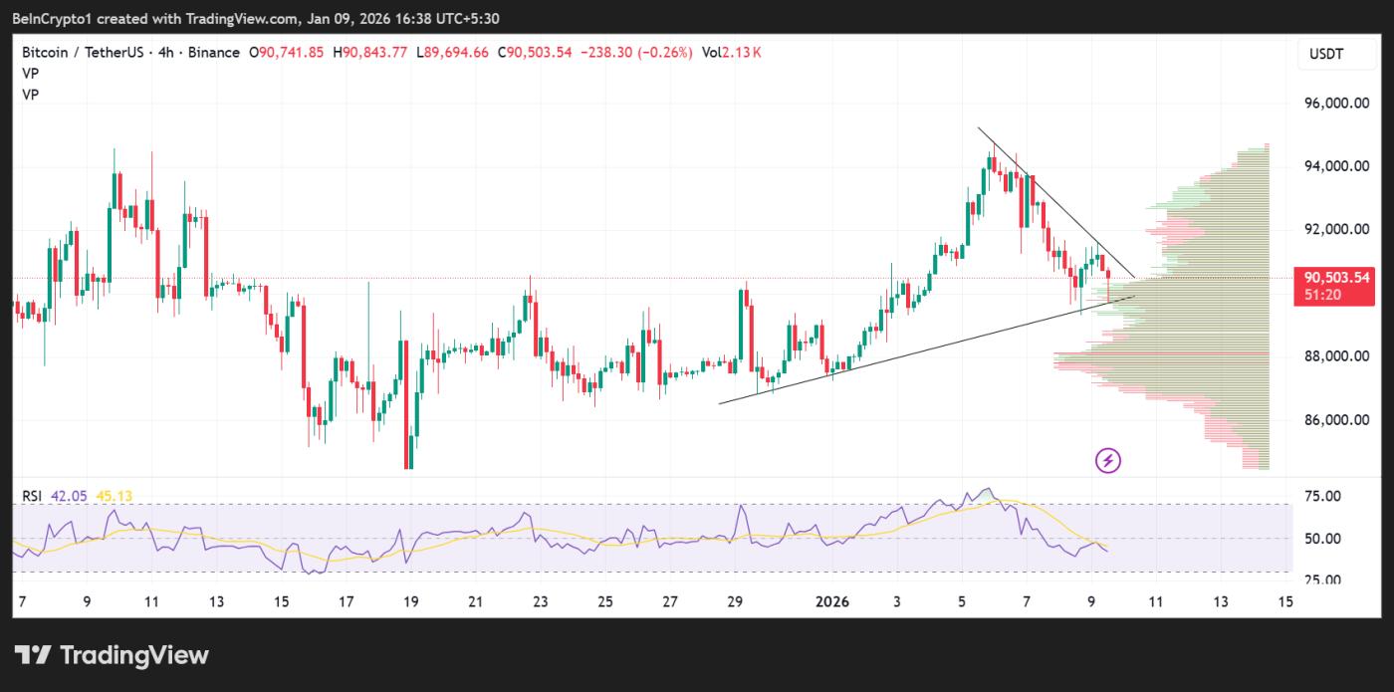1394x692 pixels.
Task: Open chart options from the OHLC legend row
Action: [x=398, y=52]
